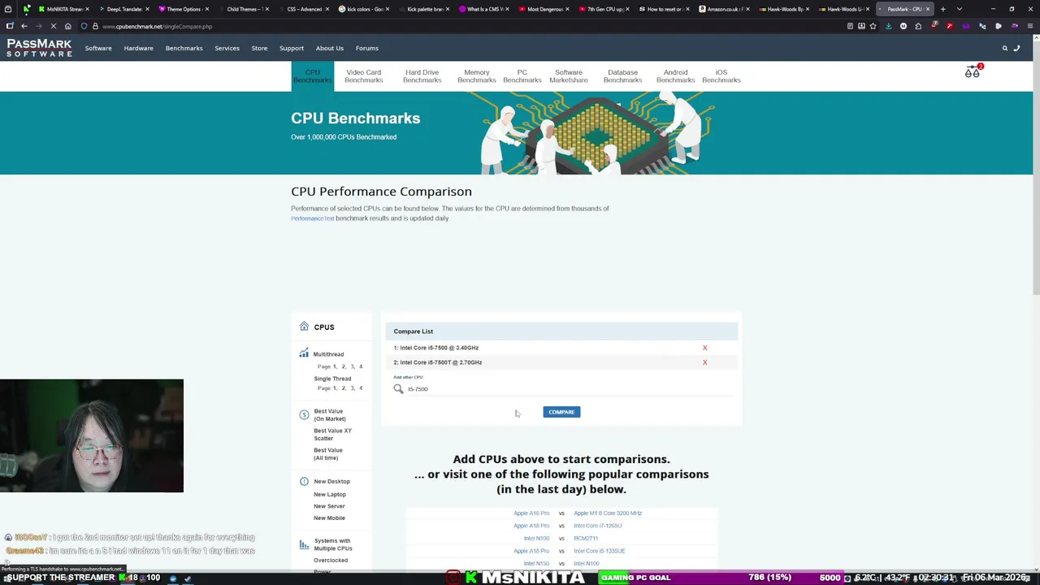1040x585 pixels.
Task: Bookmark this page with star icon
Action: [x=873, y=26]
